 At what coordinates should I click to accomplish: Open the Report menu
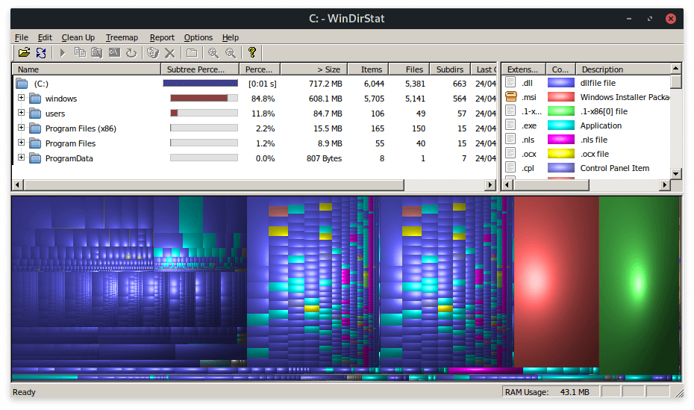pyautogui.click(x=162, y=37)
